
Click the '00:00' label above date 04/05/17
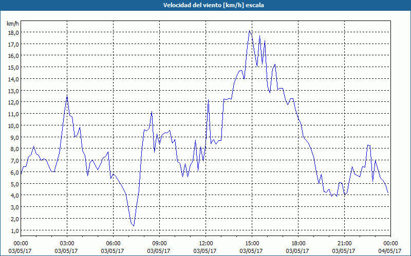coord(390,244)
